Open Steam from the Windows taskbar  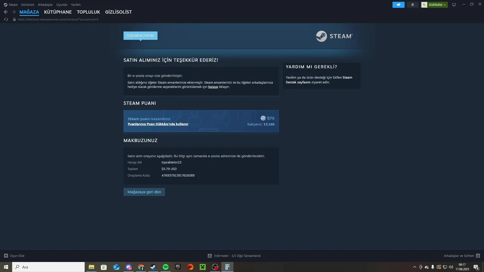point(153,267)
